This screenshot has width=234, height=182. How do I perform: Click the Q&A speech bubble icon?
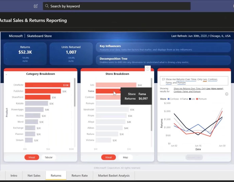pos(163,79)
